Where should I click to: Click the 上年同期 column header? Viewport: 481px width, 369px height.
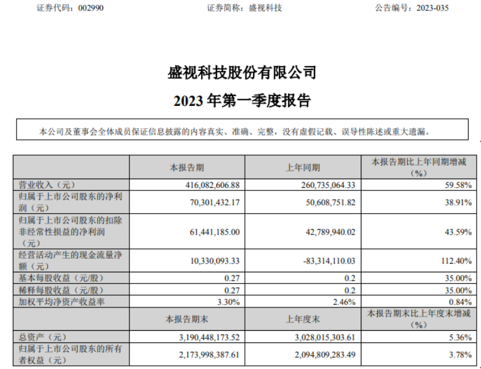[x=303, y=168]
